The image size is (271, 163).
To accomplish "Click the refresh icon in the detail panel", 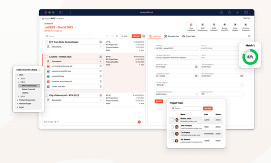I will pos(249,36).
